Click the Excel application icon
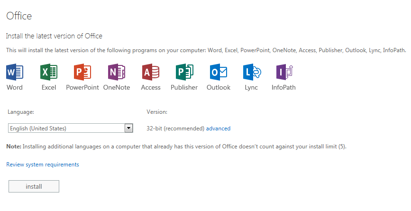Screen dimensions: 411x211 (49, 72)
